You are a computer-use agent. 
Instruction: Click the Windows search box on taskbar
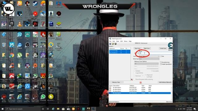coord(23,109)
